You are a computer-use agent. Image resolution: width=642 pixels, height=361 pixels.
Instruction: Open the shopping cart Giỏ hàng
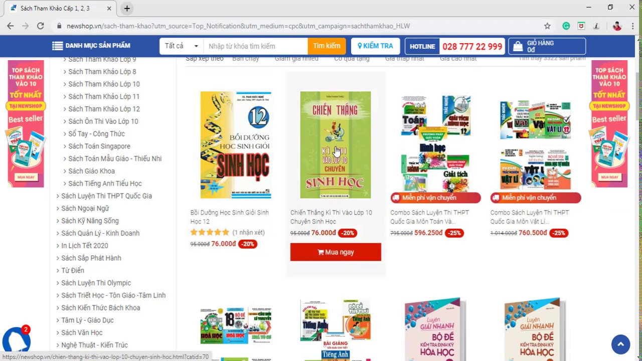(547, 46)
